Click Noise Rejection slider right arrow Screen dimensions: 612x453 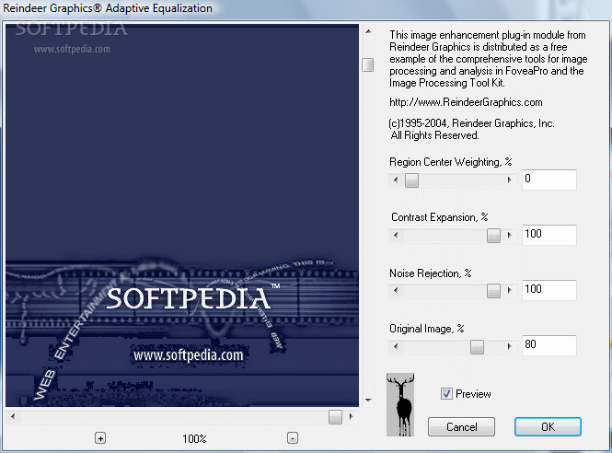coord(509,291)
